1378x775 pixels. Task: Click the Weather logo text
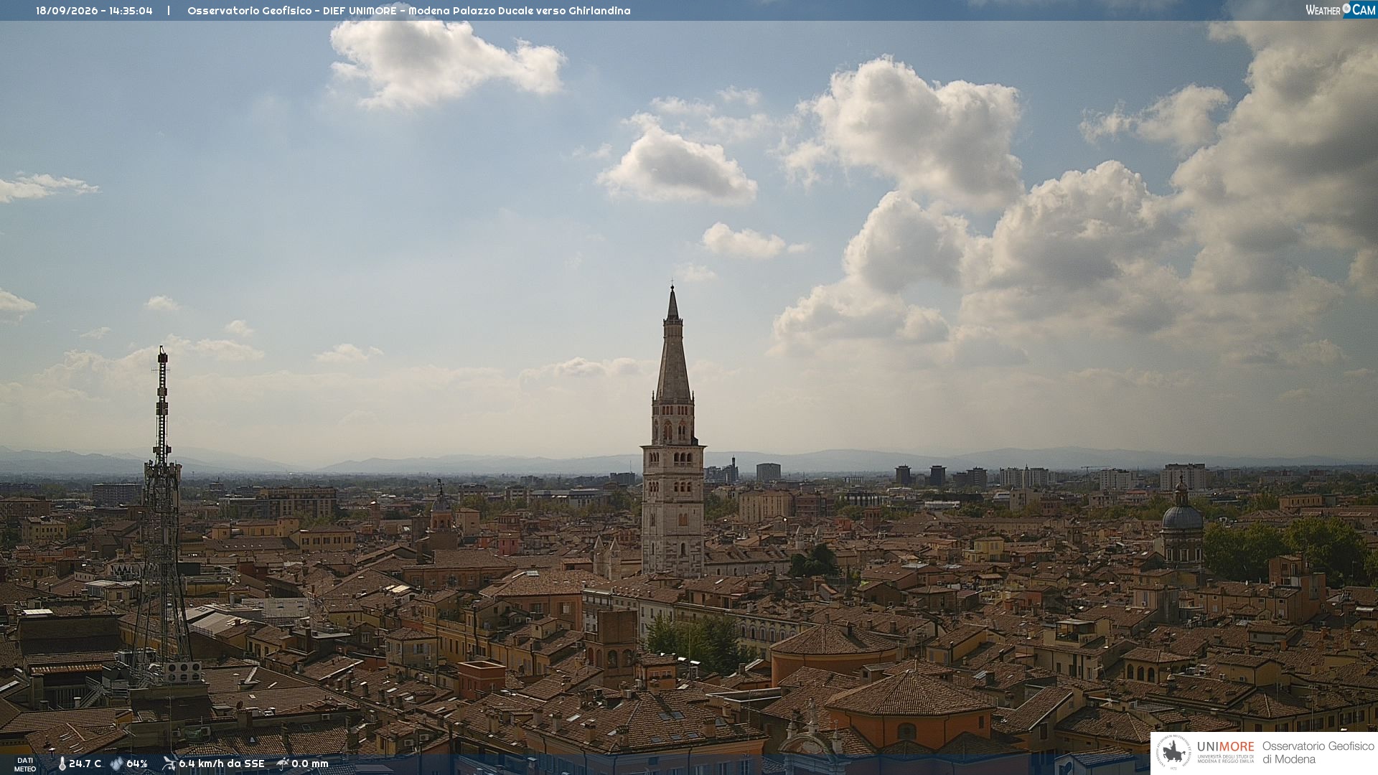(1323, 10)
